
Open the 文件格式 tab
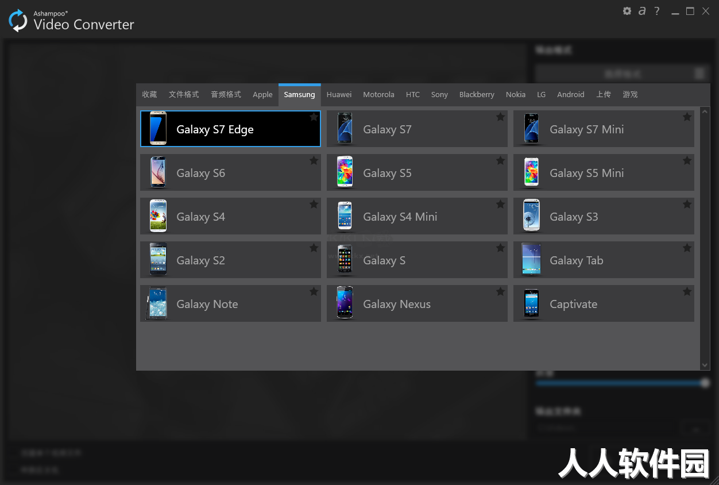[x=184, y=95]
